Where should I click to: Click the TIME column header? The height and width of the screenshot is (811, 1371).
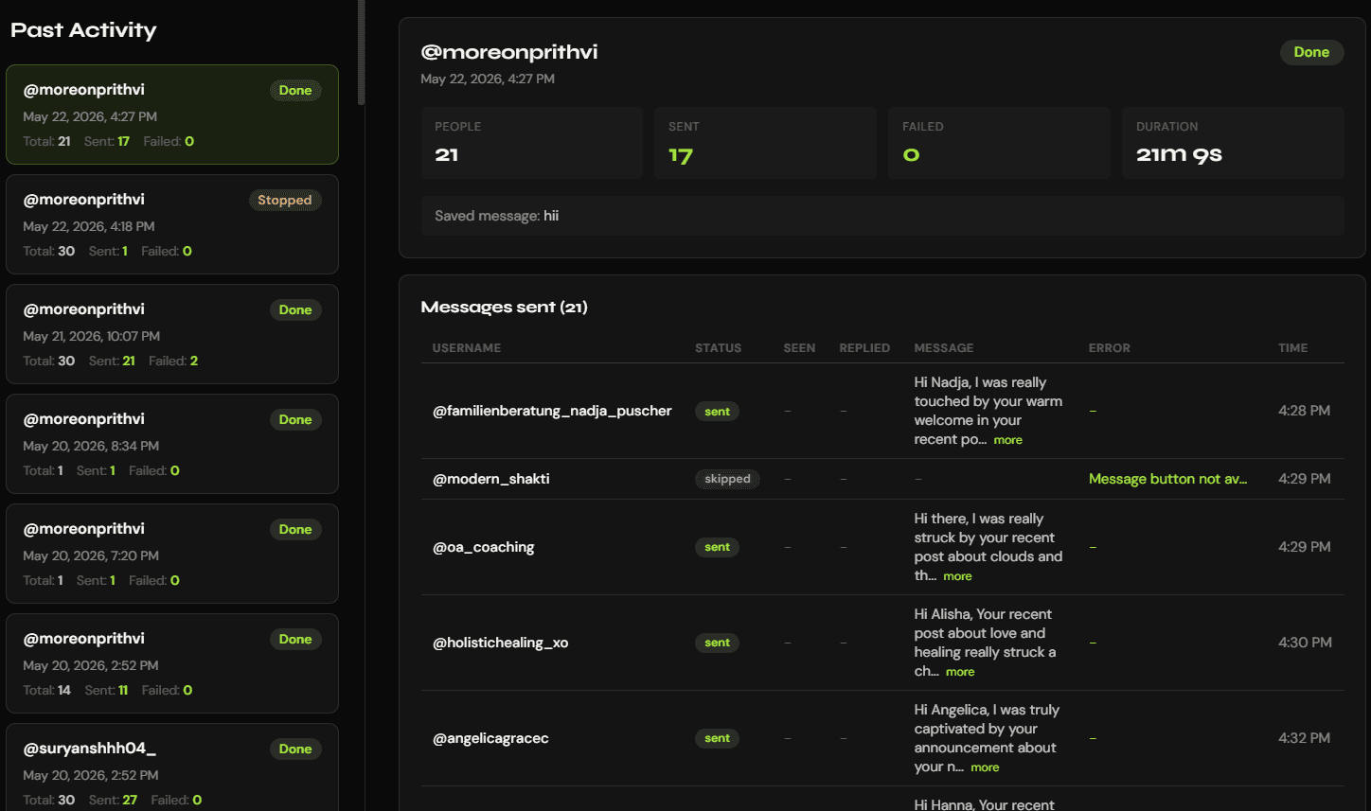[x=1292, y=348]
